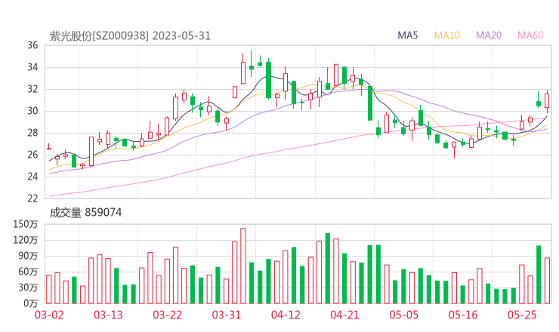Click the MA20 legend label
This screenshot has width=559, height=332.
coord(489,35)
